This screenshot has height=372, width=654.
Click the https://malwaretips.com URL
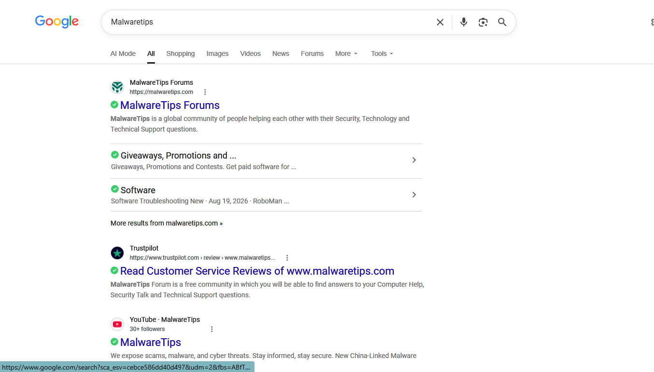click(161, 92)
